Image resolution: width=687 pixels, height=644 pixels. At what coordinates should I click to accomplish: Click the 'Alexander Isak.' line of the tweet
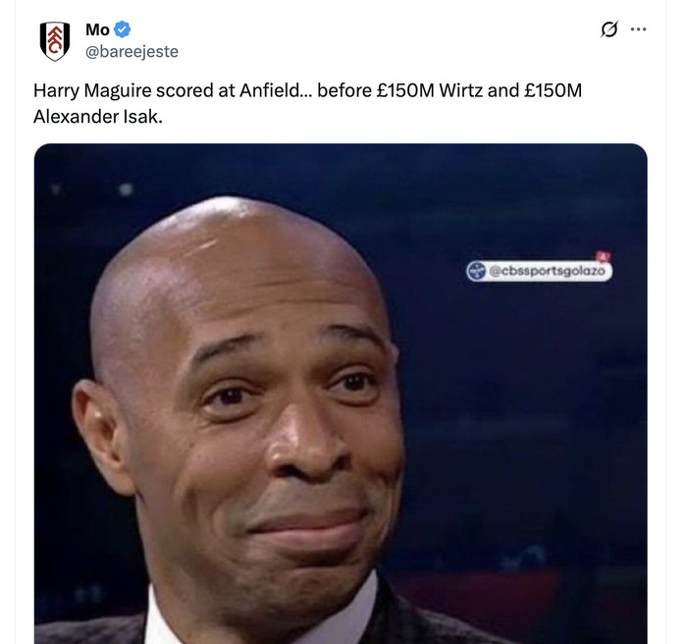98,117
